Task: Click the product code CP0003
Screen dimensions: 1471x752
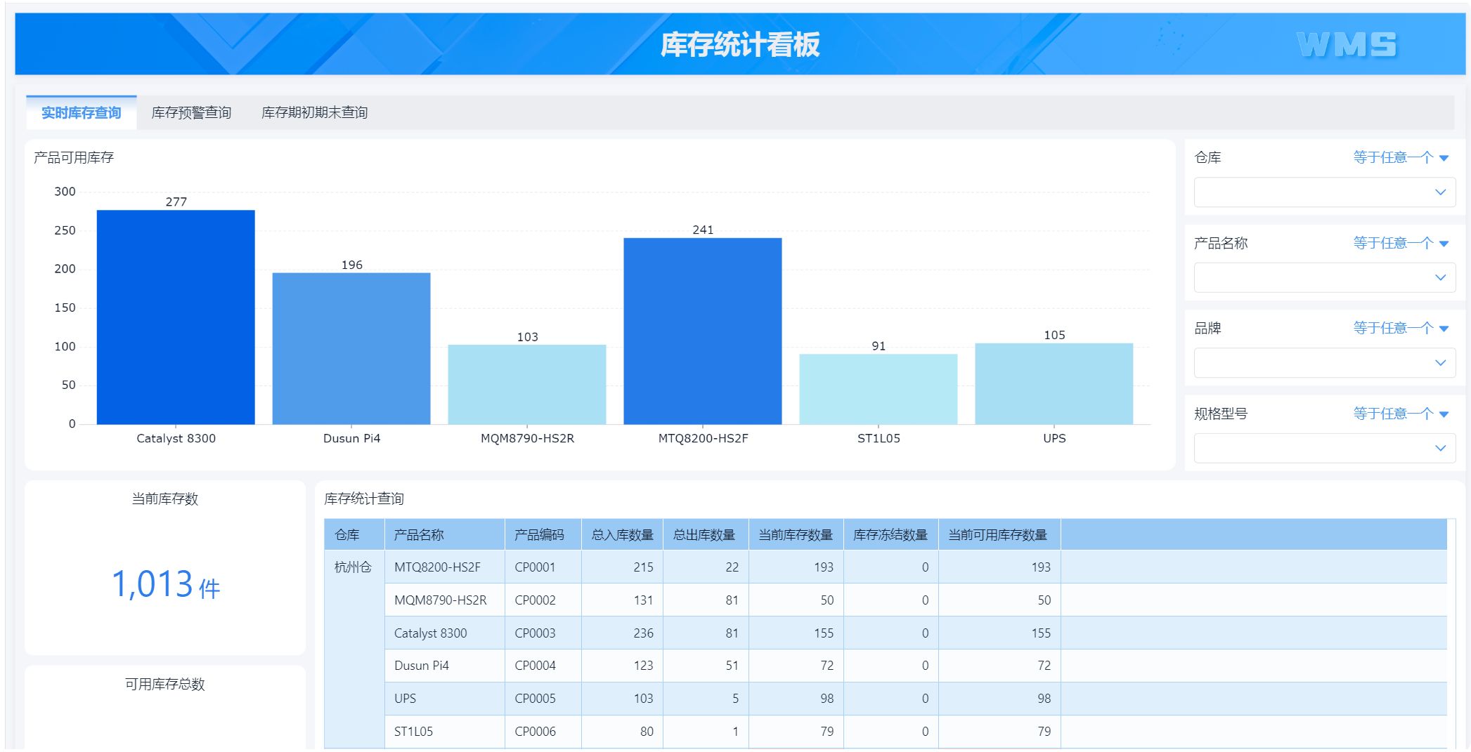Action: click(x=535, y=633)
